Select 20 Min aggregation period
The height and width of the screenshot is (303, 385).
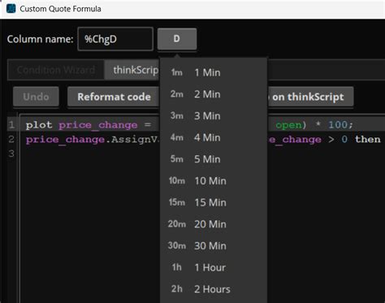point(214,224)
